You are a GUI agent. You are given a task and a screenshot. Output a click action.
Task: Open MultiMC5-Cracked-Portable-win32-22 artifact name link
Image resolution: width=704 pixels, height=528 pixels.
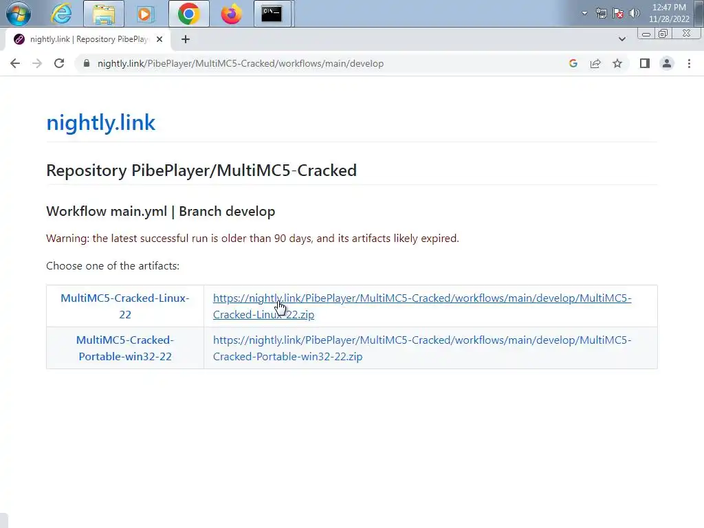click(x=125, y=348)
